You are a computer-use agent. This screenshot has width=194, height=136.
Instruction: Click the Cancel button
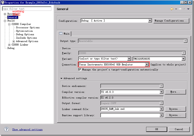tap(179, 129)
